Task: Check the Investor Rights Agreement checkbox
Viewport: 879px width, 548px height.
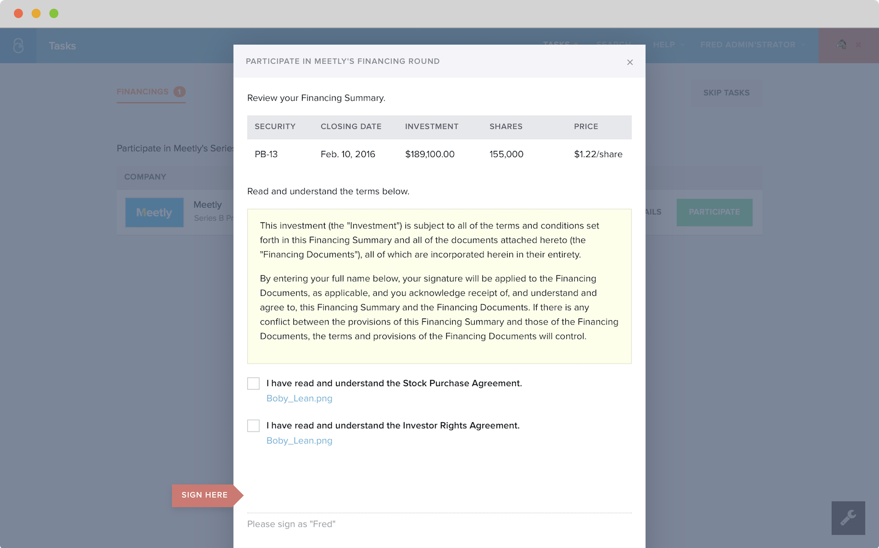Action: (x=253, y=426)
